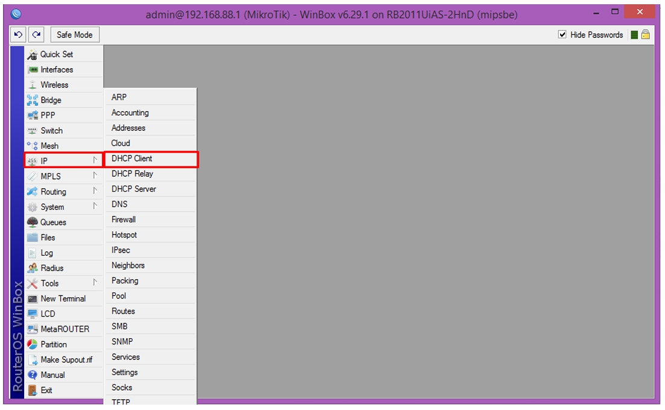
Task: Uncheck the Hide Passwords checkbox
Action: point(563,35)
